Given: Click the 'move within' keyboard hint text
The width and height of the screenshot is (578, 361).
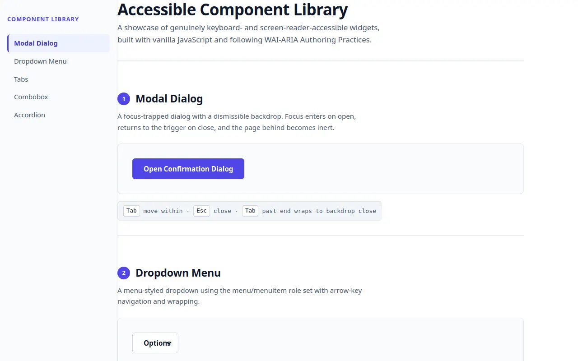Looking at the screenshot, I should tap(163, 211).
